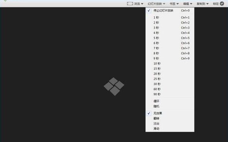This screenshot has height=142, width=228.
Task: Click the fullscreen rectangle icon in toolbar
Action: tap(130, 3)
